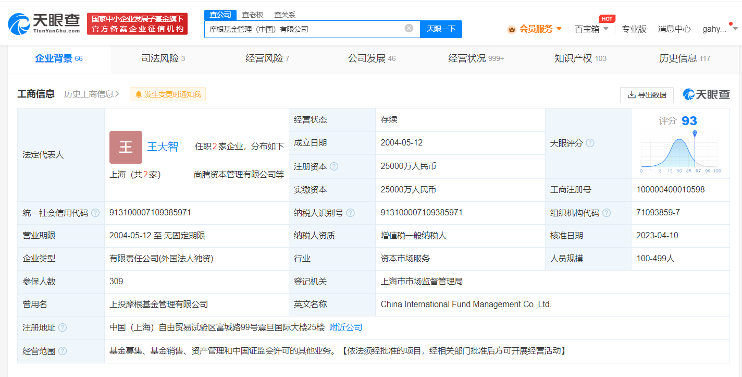Screen dimensions: 742x377
Task: Open the 附近公司 link
Action: click(x=345, y=327)
